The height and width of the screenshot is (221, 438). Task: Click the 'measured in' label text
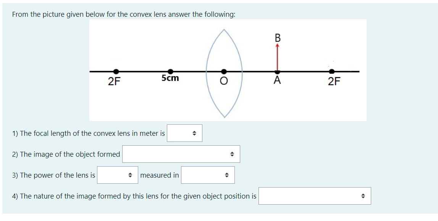coord(160,175)
